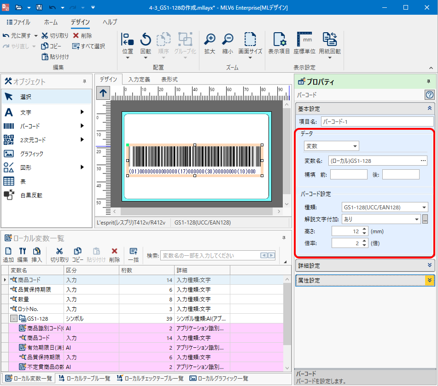
Task: Click the variable search input field
Action: point(210,255)
